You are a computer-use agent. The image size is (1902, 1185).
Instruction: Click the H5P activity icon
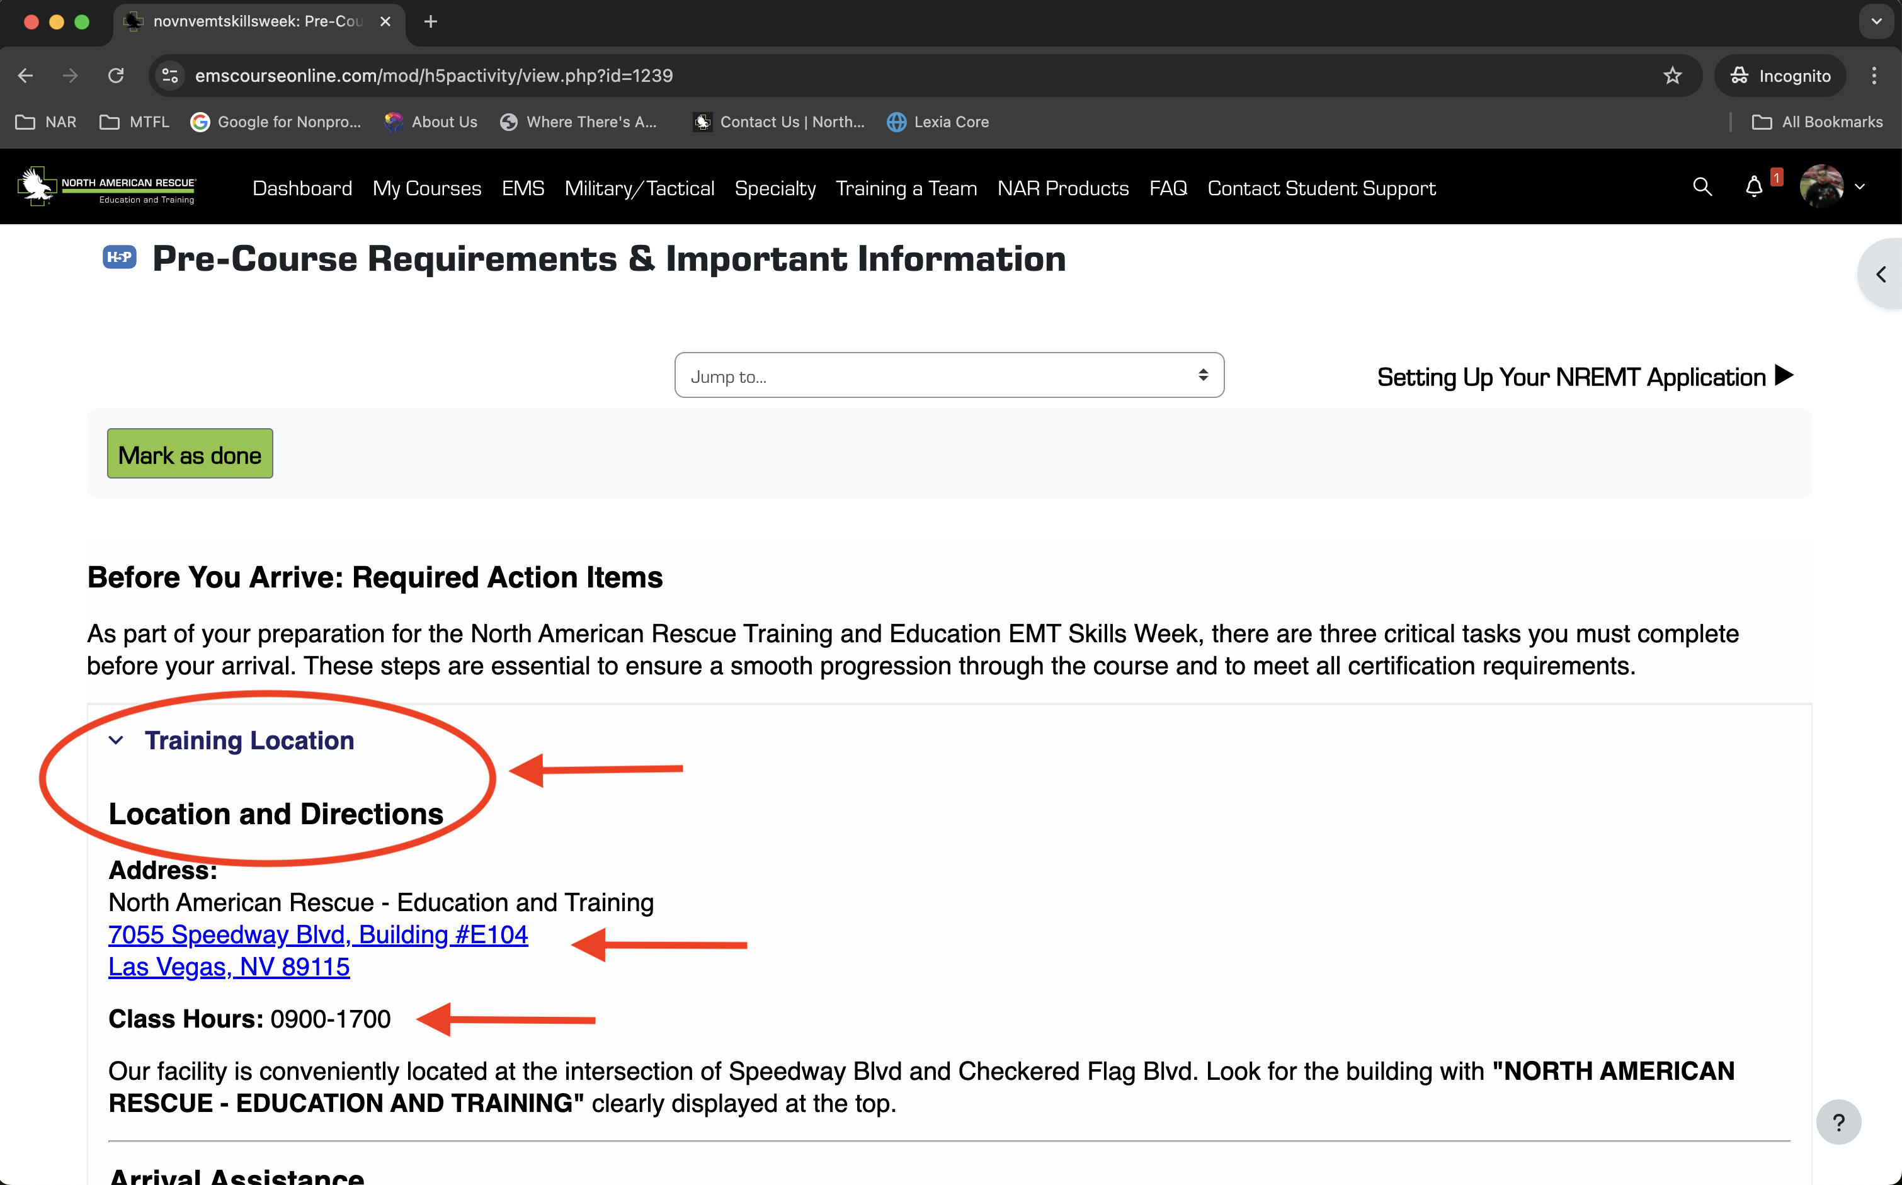tap(119, 257)
